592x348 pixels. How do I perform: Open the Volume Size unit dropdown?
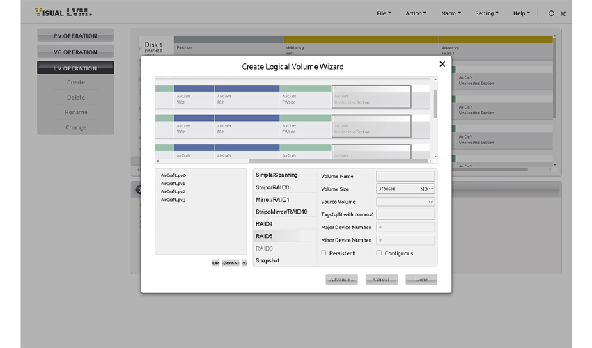[426, 189]
